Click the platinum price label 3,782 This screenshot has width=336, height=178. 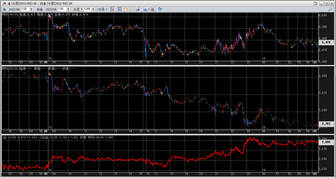click(x=326, y=123)
